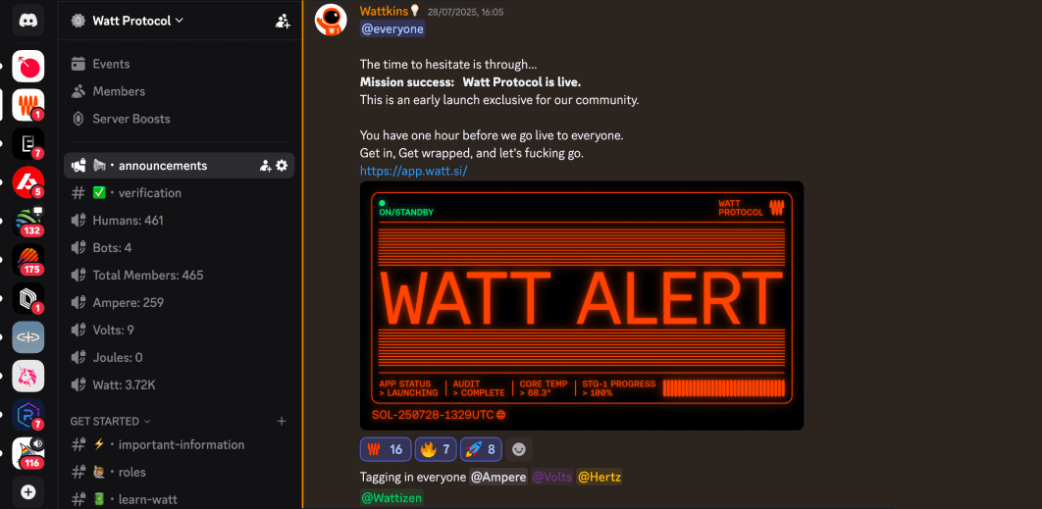Open Discord direct messages home icon
Image resolution: width=1042 pixels, height=509 pixels.
pyautogui.click(x=27, y=21)
